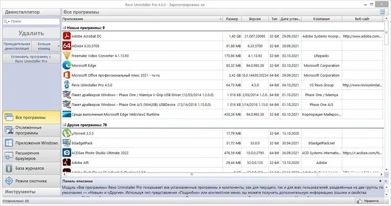The height and width of the screenshot is (206, 391).
Task: Click Установить программу с Revo Uninstaller Pro
Action: point(31,59)
